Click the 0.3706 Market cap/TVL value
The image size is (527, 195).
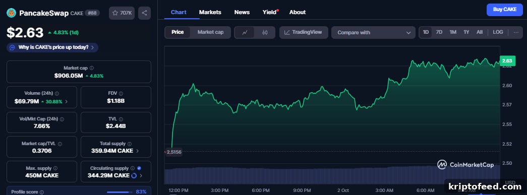[x=42, y=151]
